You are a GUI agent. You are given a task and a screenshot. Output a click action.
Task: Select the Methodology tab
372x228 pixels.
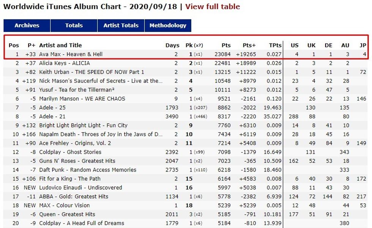168,25
